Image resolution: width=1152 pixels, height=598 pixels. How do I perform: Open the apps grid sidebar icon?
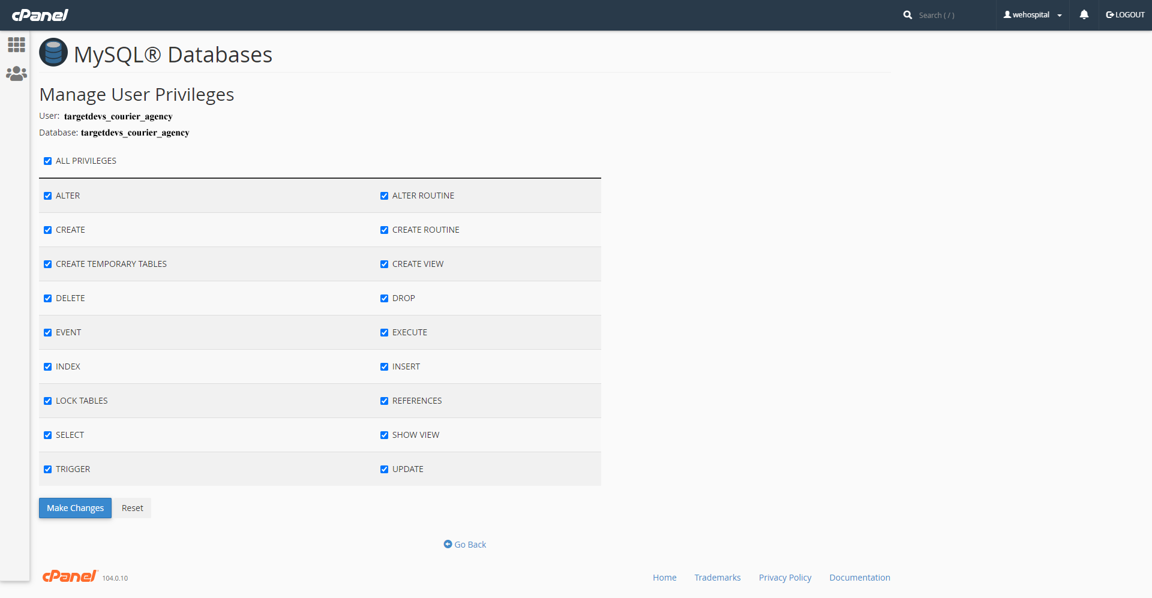click(16, 45)
